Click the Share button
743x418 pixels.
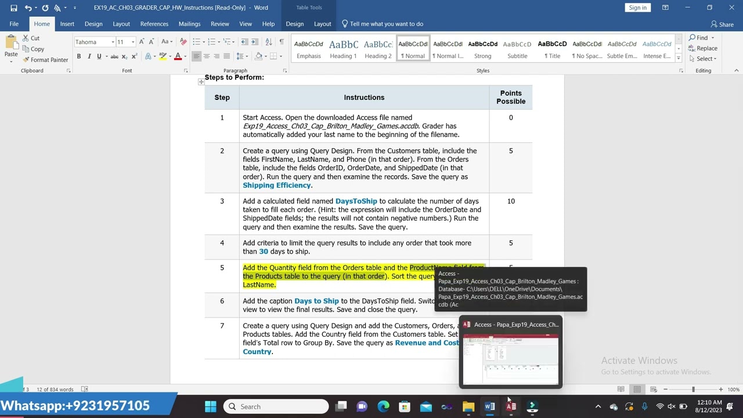pyautogui.click(x=722, y=24)
